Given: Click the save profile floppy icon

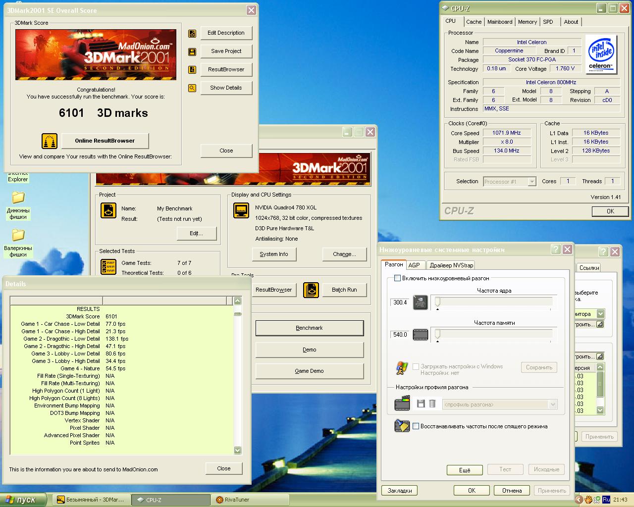Looking at the screenshot, I should pyautogui.click(x=421, y=404).
